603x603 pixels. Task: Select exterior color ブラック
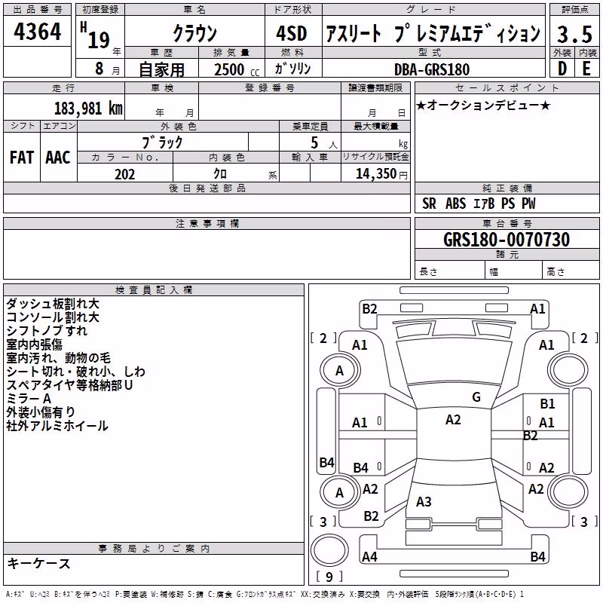[x=162, y=142]
